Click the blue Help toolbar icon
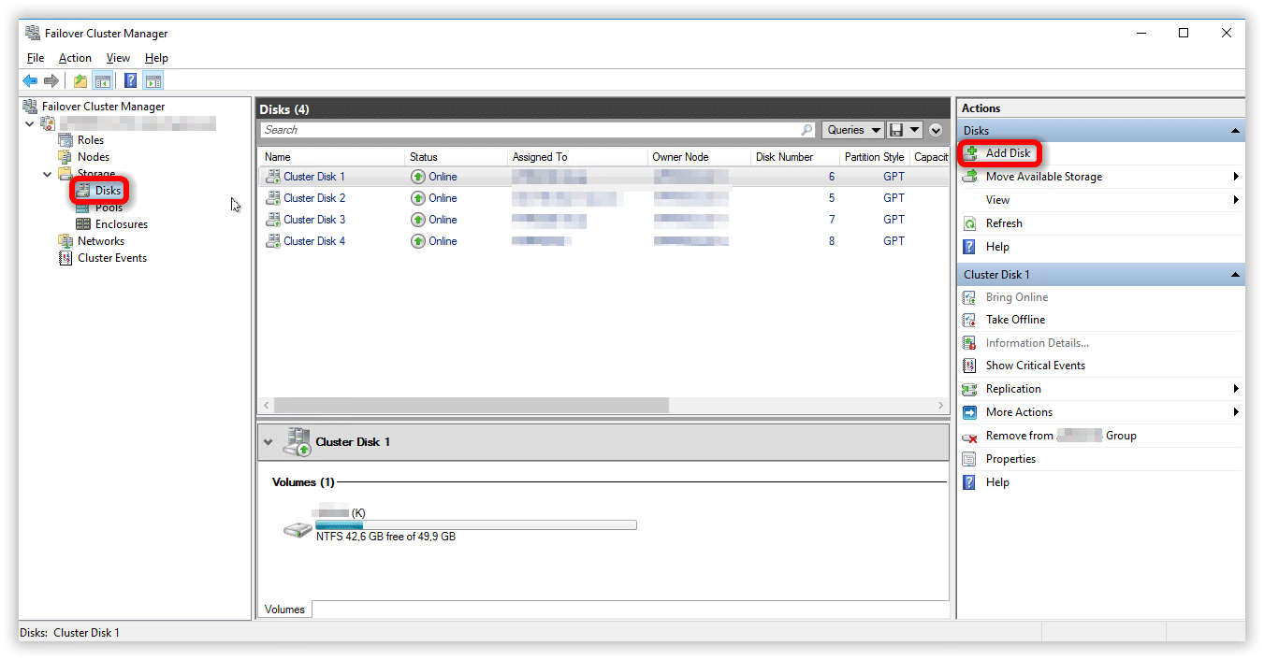This screenshot has height=660, width=1264. click(131, 81)
